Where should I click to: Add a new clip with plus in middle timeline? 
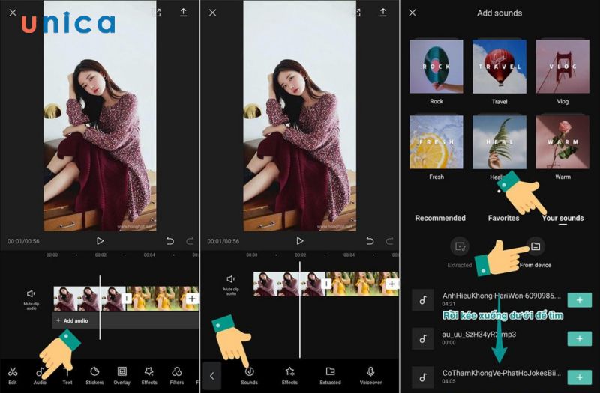pos(391,284)
